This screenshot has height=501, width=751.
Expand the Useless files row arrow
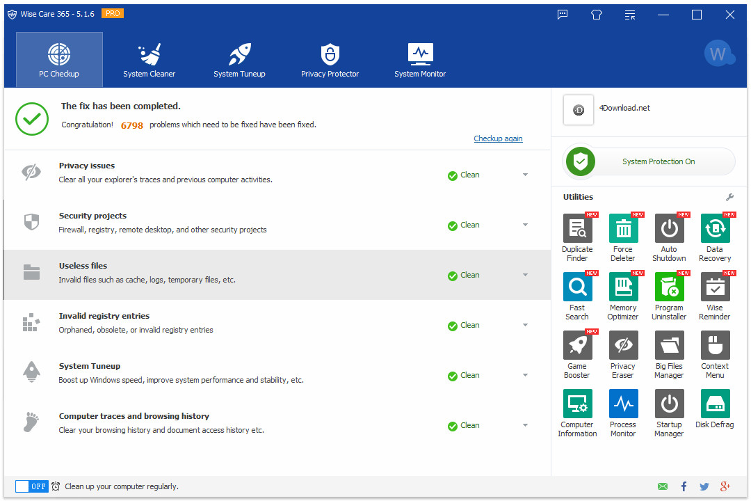pyautogui.click(x=526, y=275)
